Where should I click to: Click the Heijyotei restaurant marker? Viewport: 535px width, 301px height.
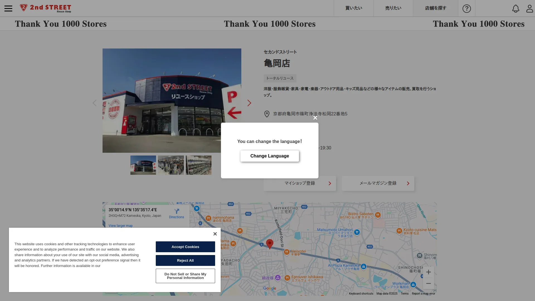[286, 252]
